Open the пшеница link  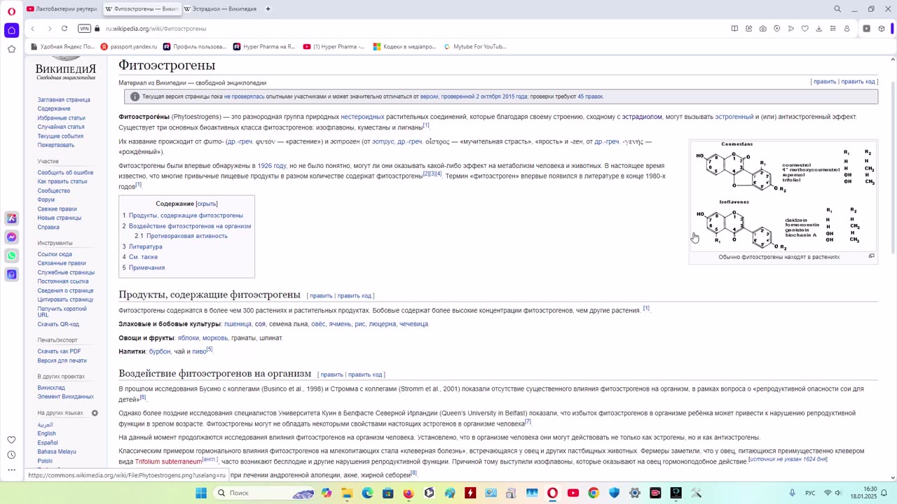tap(238, 324)
